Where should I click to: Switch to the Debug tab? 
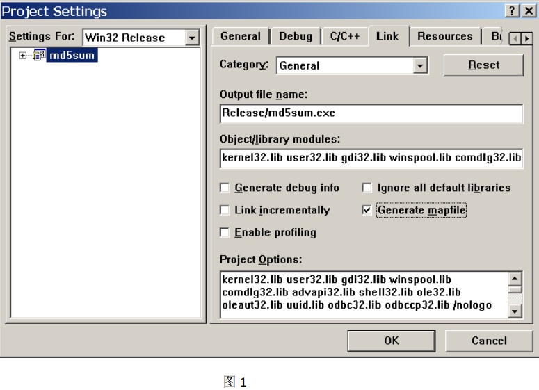click(296, 37)
